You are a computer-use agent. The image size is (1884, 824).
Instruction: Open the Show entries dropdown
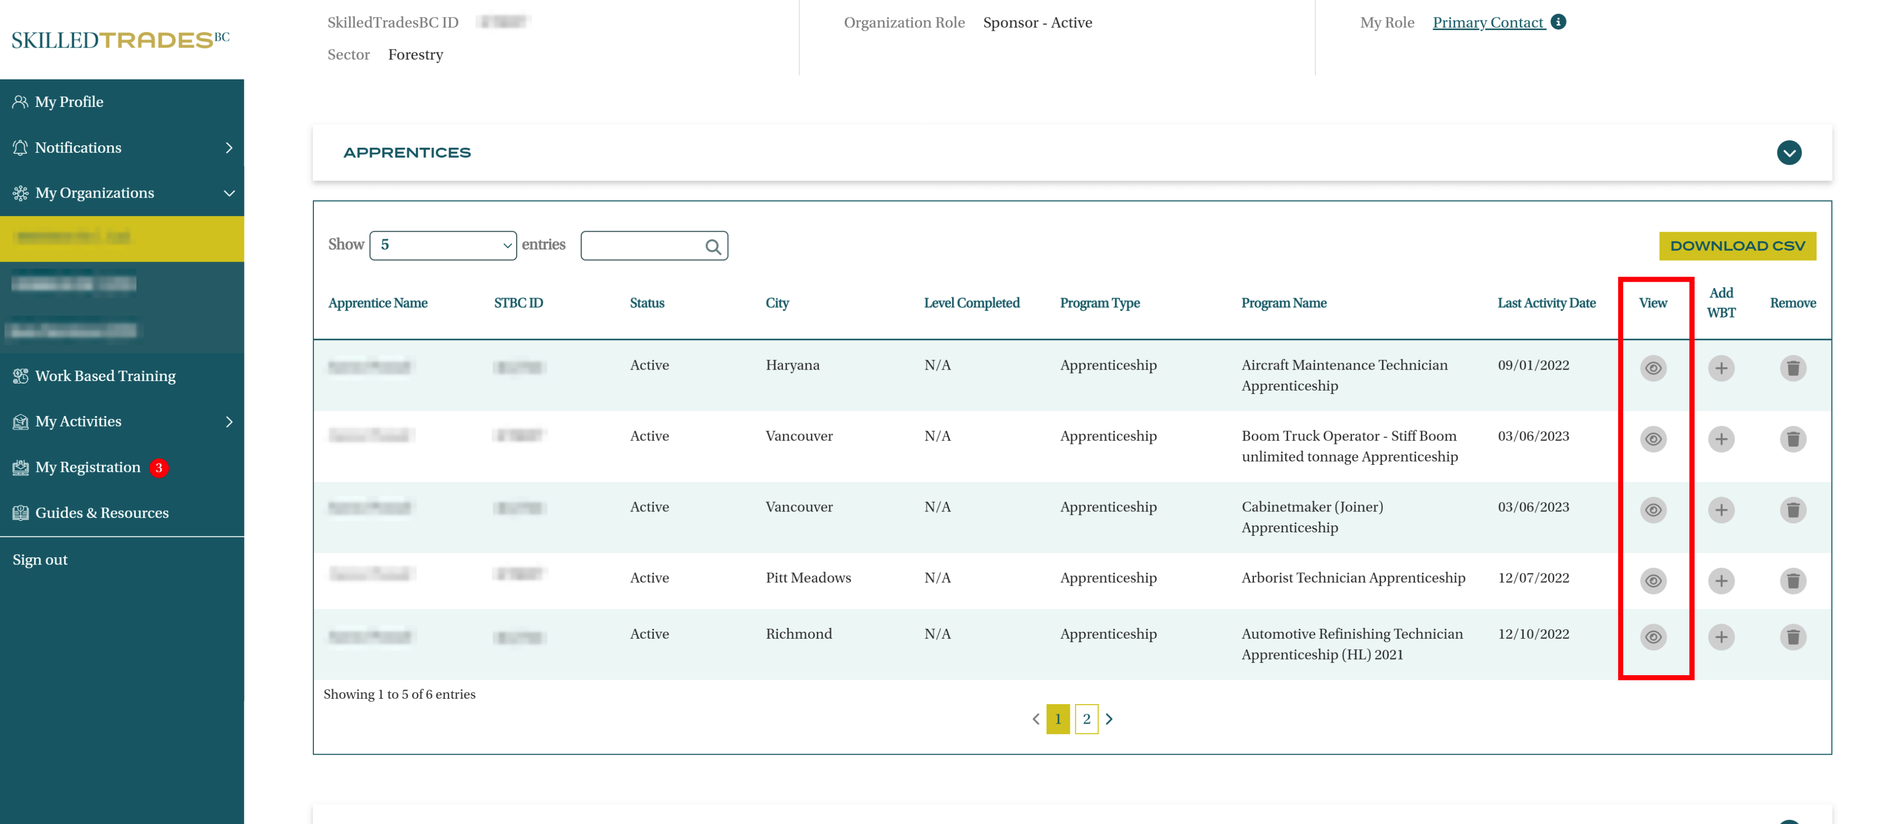coord(443,246)
